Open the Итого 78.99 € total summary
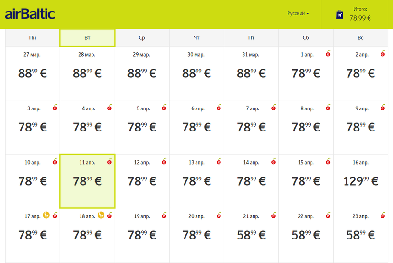Screen dimensions: 393x263 360,14
